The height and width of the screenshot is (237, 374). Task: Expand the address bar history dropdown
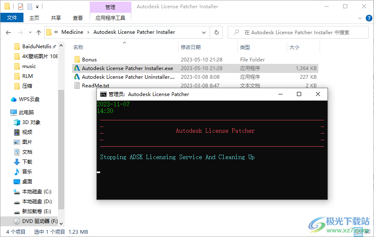204,33
